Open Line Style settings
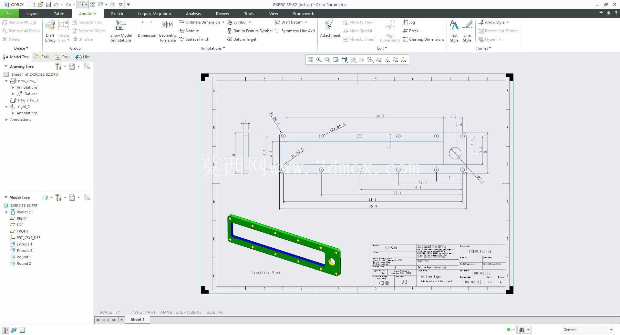This screenshot has height=335, width=620. [467, 31]
